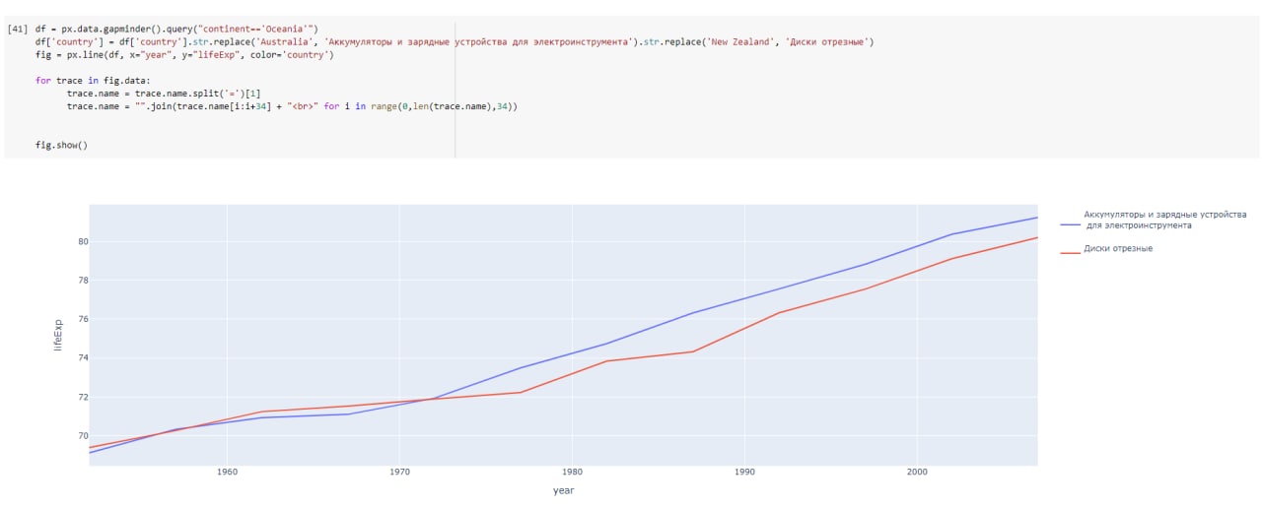This screenshot has width=1262, height=508.
Task: Click the 70 y-axis tick label
Action: 82,436
